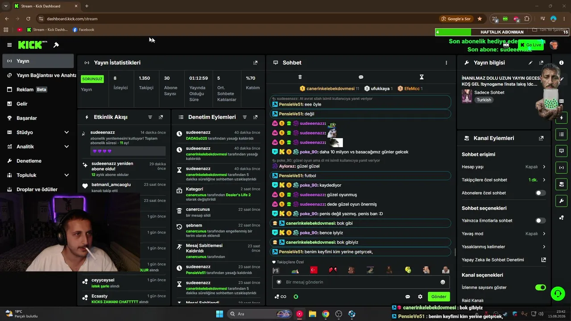Open File Explorer from the taskbar
Screen dimensions: 571x321
pyautogui.click(x=312, y=314)
